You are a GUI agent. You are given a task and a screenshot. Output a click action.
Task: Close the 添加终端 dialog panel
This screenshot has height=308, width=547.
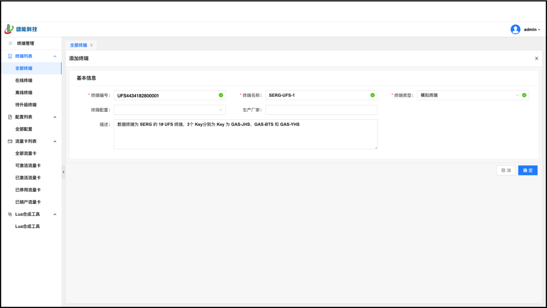pyautogui.click(x=536, y=59)
